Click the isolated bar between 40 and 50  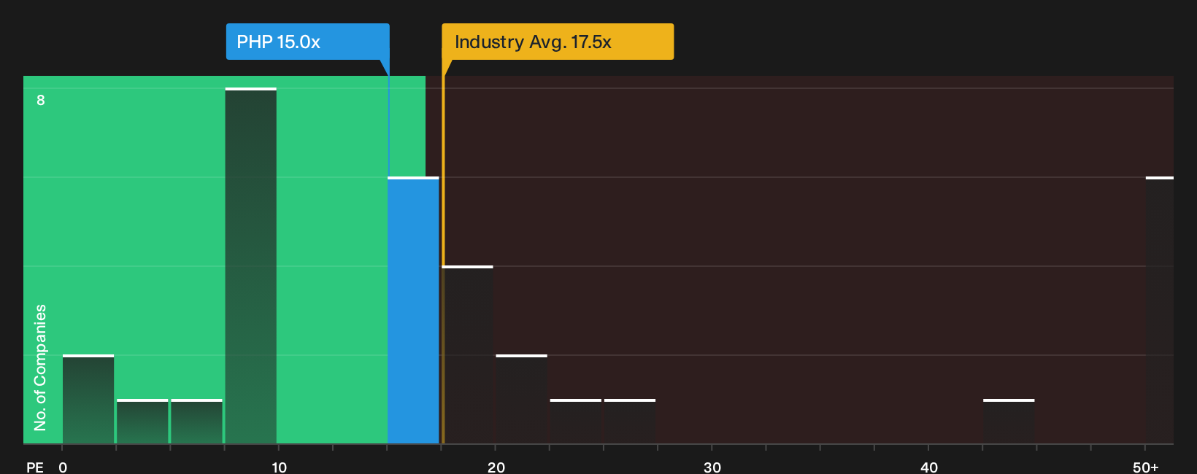1009,421
